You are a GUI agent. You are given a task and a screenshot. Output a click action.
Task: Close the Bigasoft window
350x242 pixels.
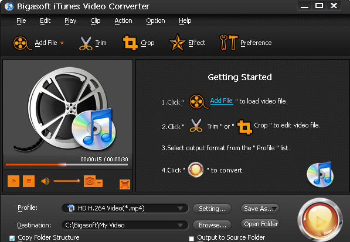point(334,6)
